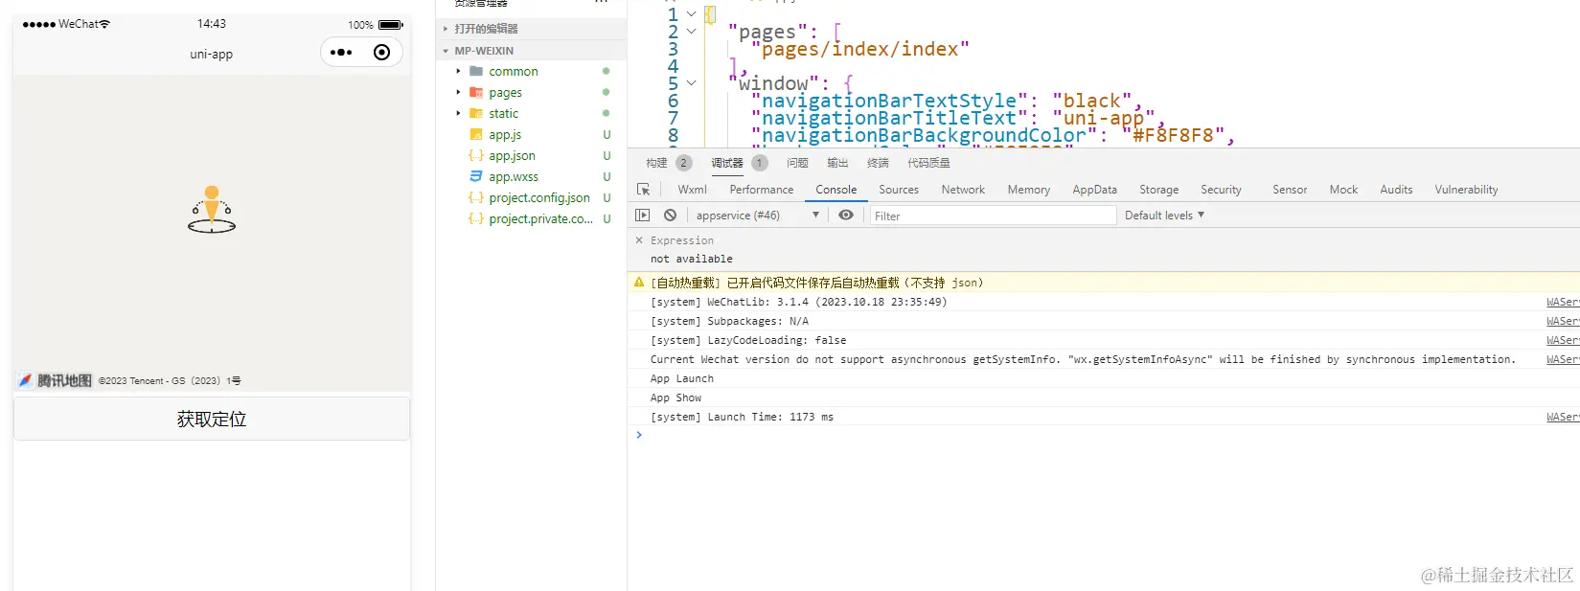Open the Sensor devtools tab

1290,189
